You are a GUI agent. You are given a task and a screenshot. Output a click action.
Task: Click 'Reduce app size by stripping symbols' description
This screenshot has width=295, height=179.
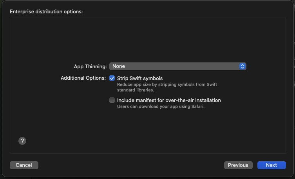pyautogui.click(x=167, y=87)
